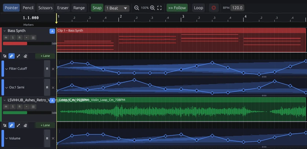Toggle the A automation button on Violin track
The image size is (307, 149).
52,101
